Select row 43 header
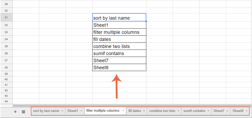The height and width of the screenshot is (118, 252). pyautogui.click(x=6, y=96)
